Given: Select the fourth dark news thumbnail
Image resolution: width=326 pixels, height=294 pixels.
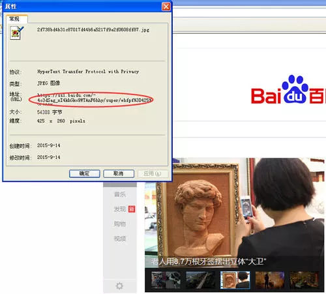Looking at the screenshot, I should pos(270,280).
